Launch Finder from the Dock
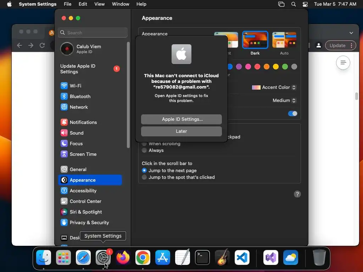The height and width of the screenshot is (272, 363). click(x=44, y=257)
